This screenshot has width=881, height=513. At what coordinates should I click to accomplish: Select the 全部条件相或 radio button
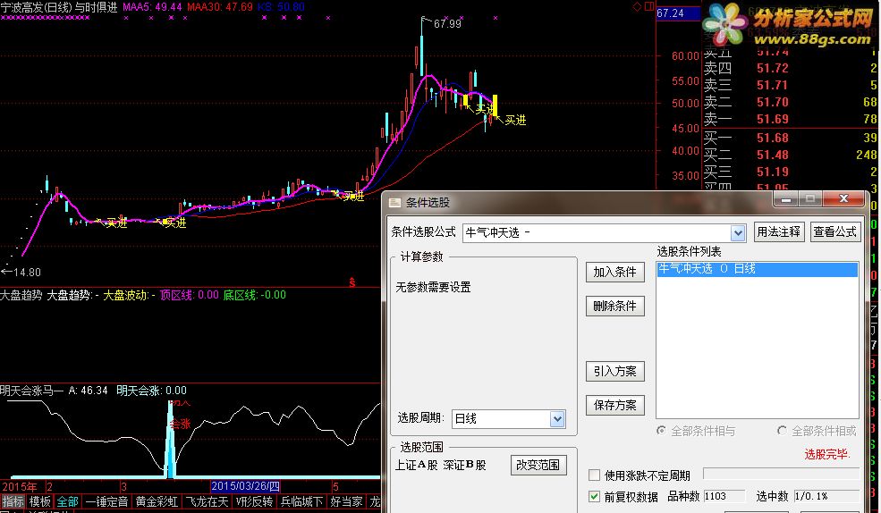point(782,431)
